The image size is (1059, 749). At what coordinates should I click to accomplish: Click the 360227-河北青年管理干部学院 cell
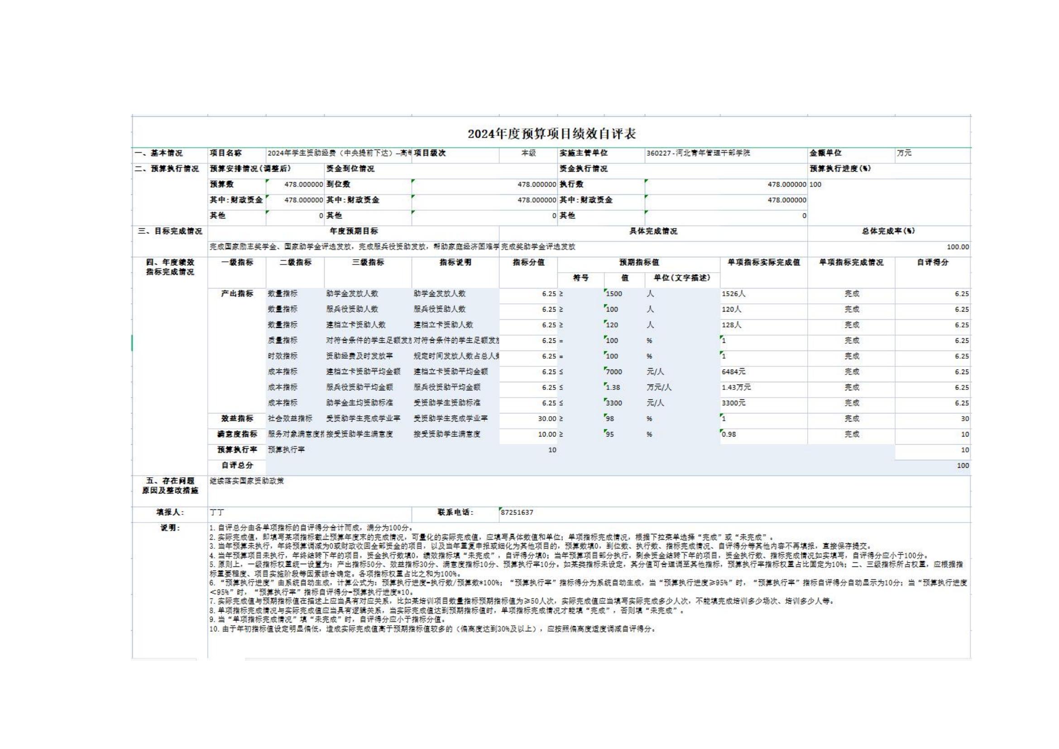[x=698, y=153]
